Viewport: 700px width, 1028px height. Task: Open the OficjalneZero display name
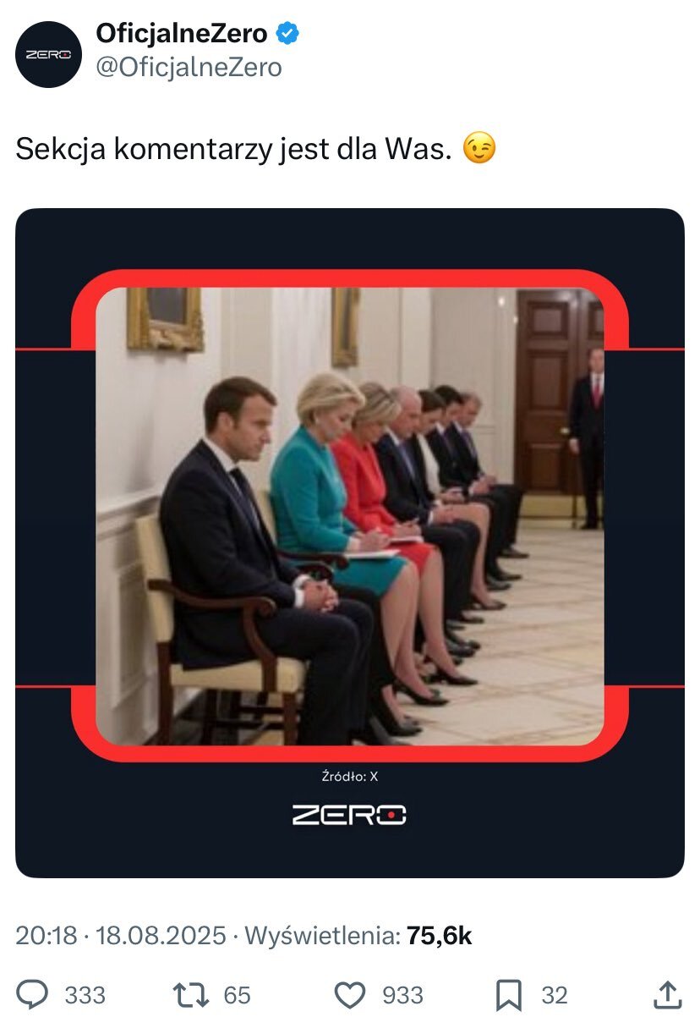coord(182,35)
